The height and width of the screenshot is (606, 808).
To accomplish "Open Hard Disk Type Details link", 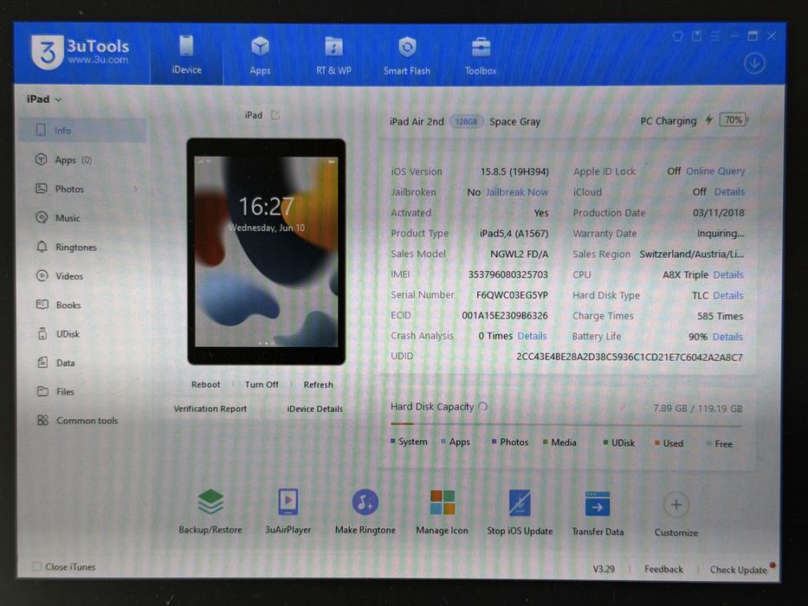I will [x=728, y=295].
